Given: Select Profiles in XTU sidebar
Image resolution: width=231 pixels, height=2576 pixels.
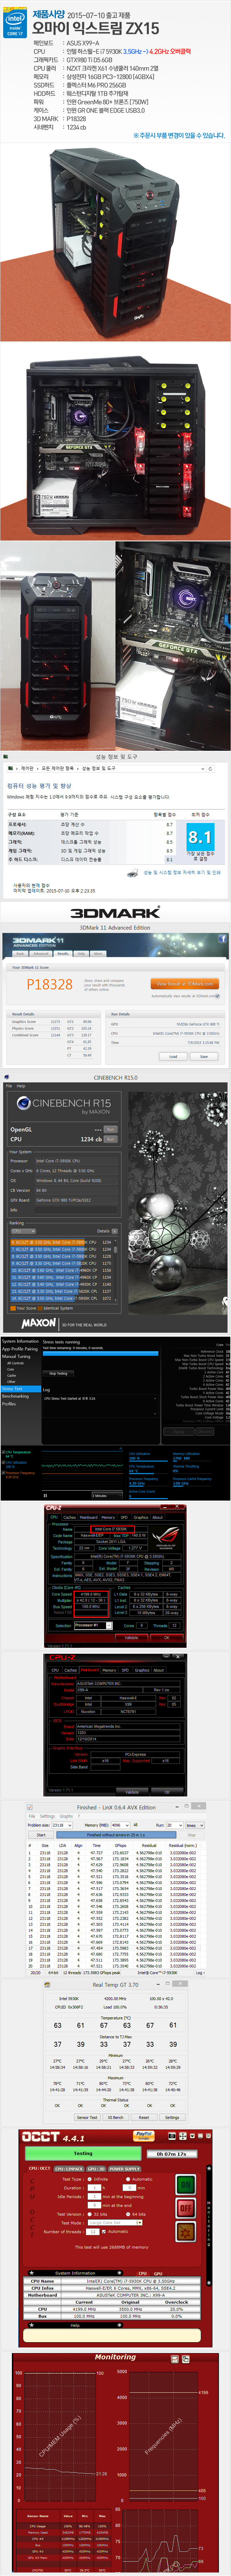Looking at the screenshot, I should [9, 1404].
